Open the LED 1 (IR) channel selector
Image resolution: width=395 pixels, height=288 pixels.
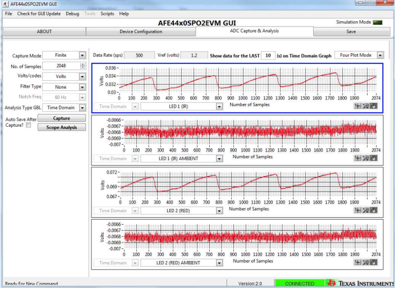click(219, 105)
